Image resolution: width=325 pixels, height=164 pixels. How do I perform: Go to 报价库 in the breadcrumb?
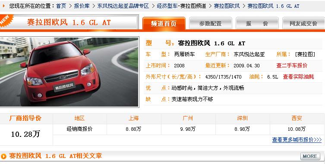[x=82, y=6]
